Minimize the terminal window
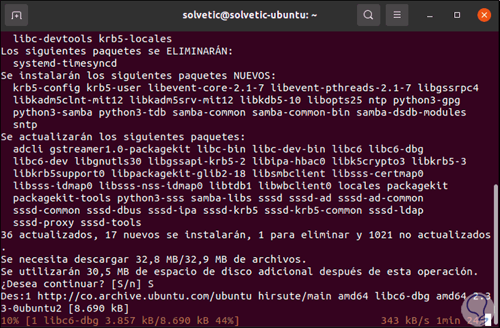The image size is (500, 328). point(428,14)
